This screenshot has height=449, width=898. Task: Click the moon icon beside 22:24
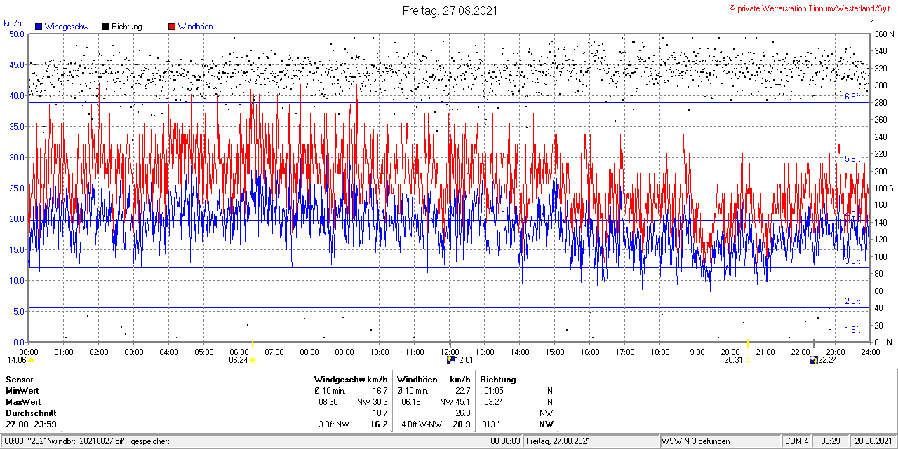coord(814,360)
